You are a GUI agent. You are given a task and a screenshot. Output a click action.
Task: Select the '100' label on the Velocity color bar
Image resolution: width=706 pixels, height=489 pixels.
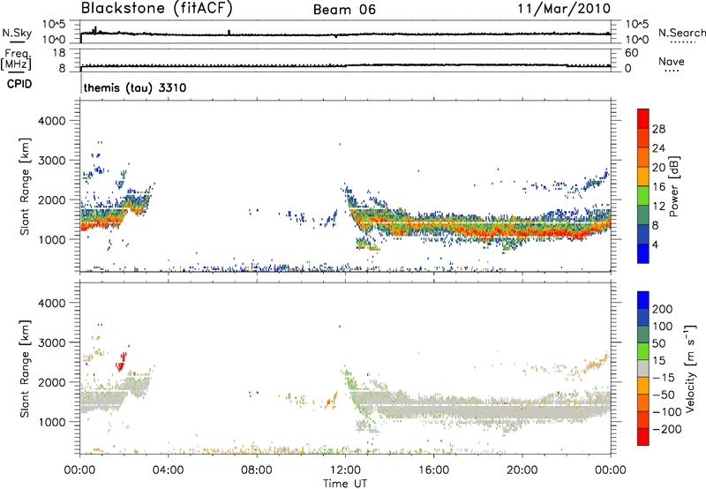663,327
